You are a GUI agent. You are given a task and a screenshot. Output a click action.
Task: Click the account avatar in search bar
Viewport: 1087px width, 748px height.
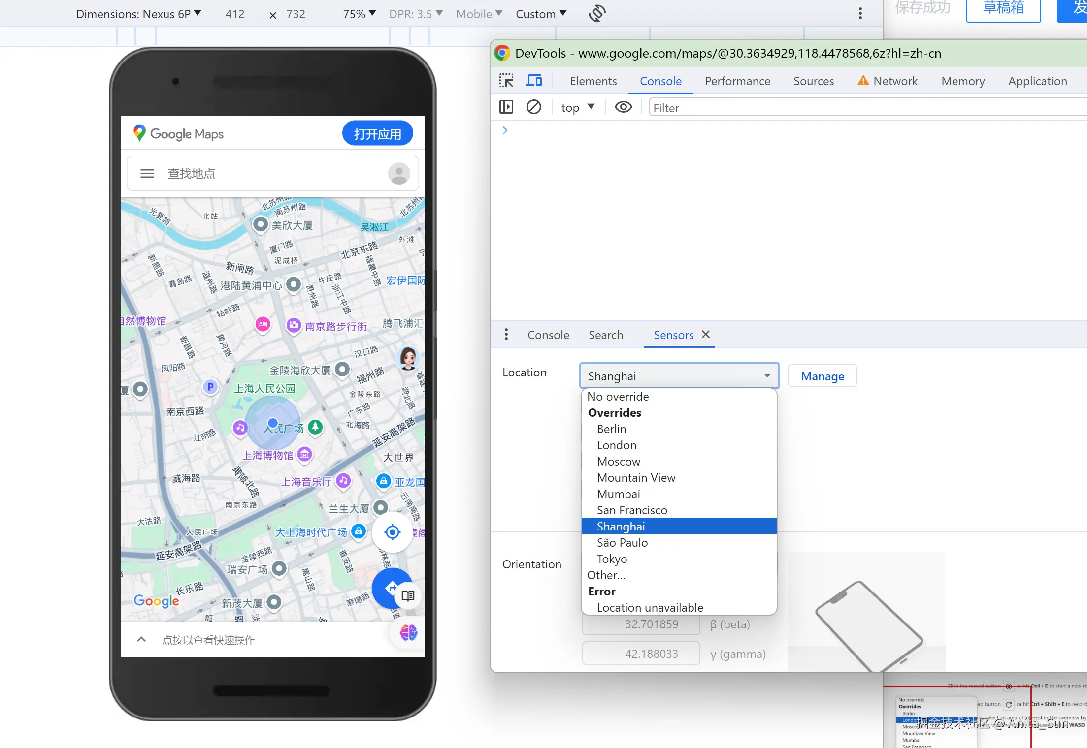(x=398, y=174)
